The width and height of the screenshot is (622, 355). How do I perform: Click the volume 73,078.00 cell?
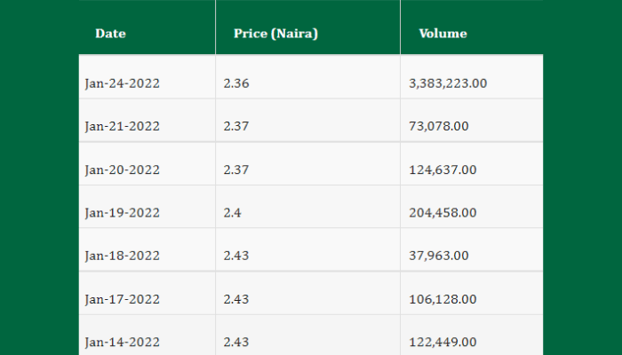(x=438, y=126)
